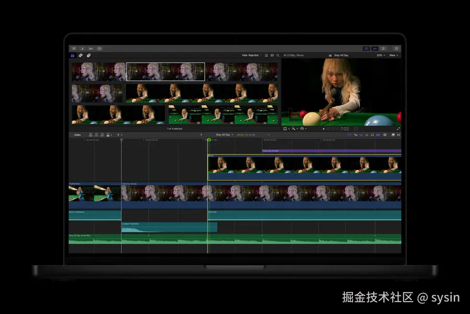Open the Transitions browser icon

click(399, 135)
